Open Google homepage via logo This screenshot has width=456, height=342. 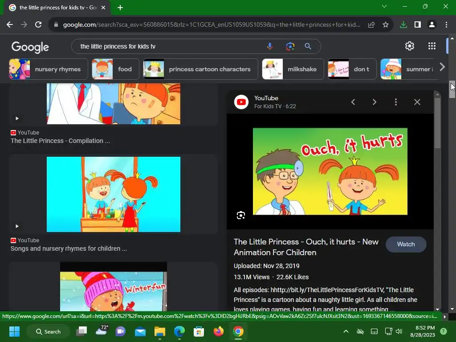(x=30, y=47)
